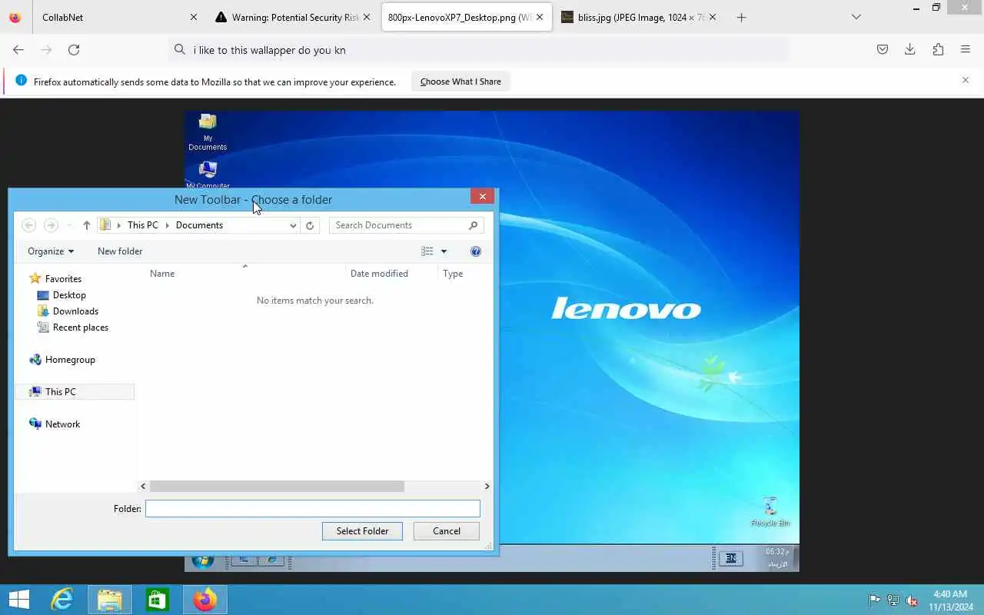Screen dimensions: 984x615
Task: Switch to the Potential Security Risk tab
Action: click(x=293, y=17)
